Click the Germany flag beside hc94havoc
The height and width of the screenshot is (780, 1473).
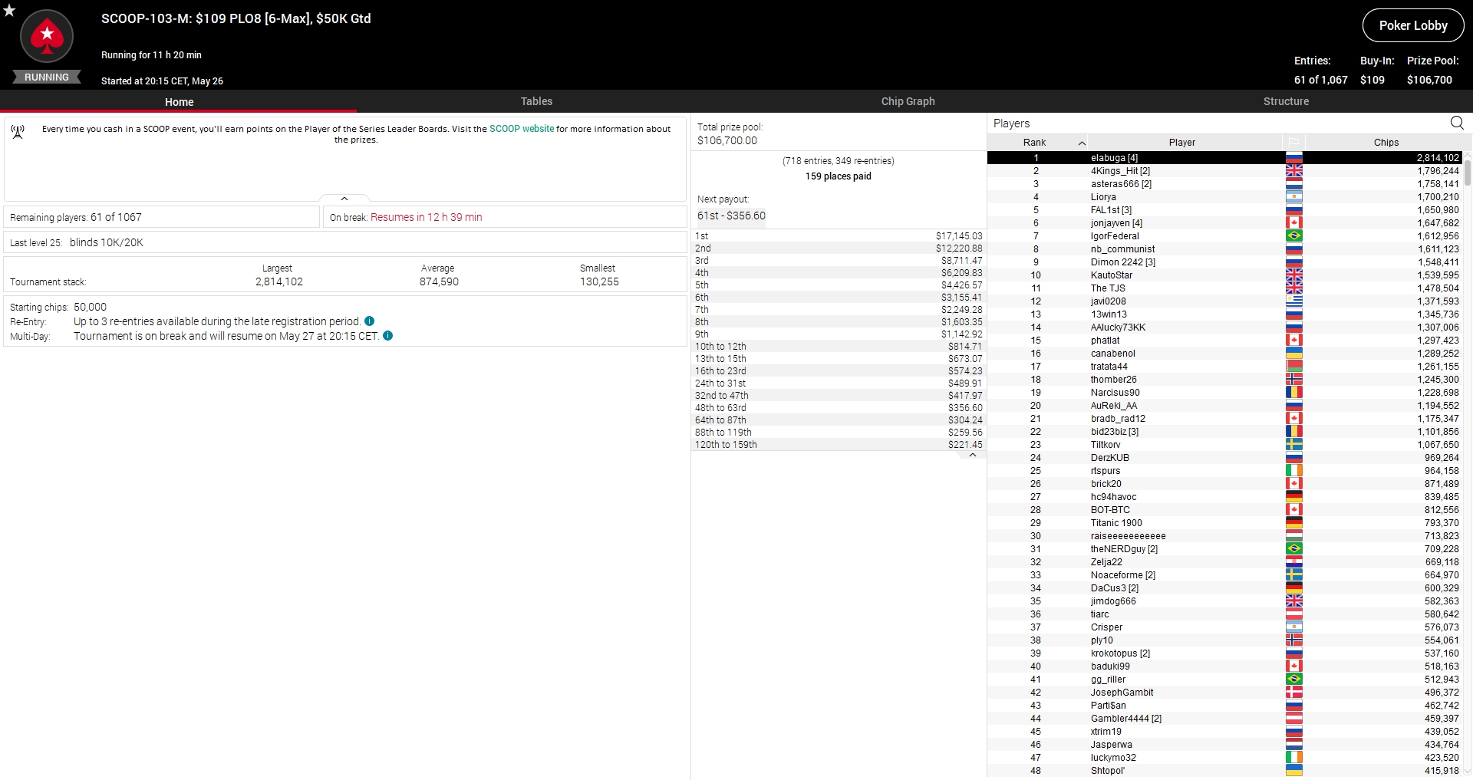point(1294,497)
